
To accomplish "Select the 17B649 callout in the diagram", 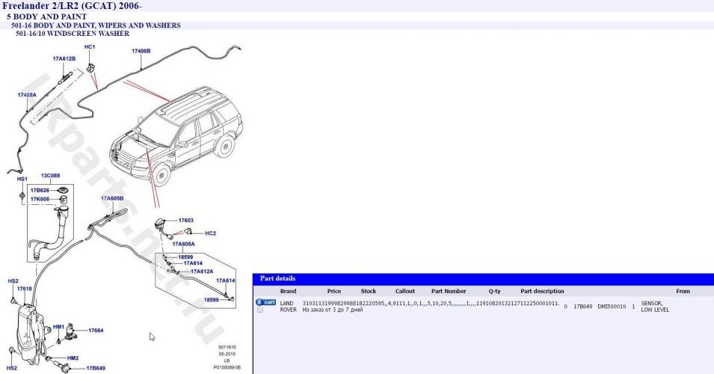I will pyautogui.click(x=96, y=368).
